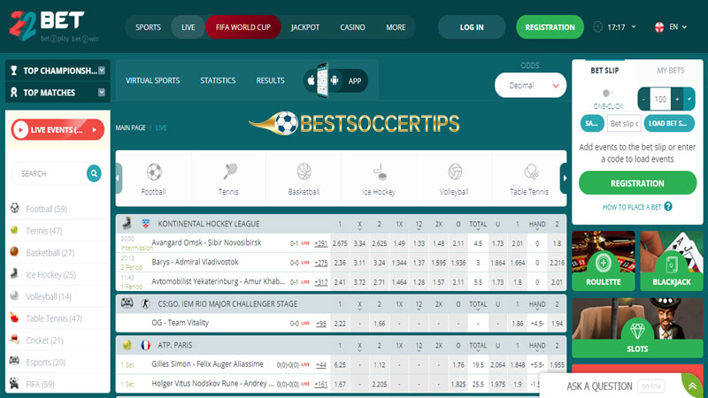Open the Decimal odds format dropdown

[x=530, y=85]
